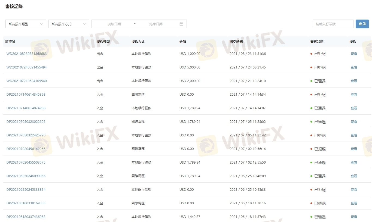Click the 審核狀態 column header

[x=317, y=42]
